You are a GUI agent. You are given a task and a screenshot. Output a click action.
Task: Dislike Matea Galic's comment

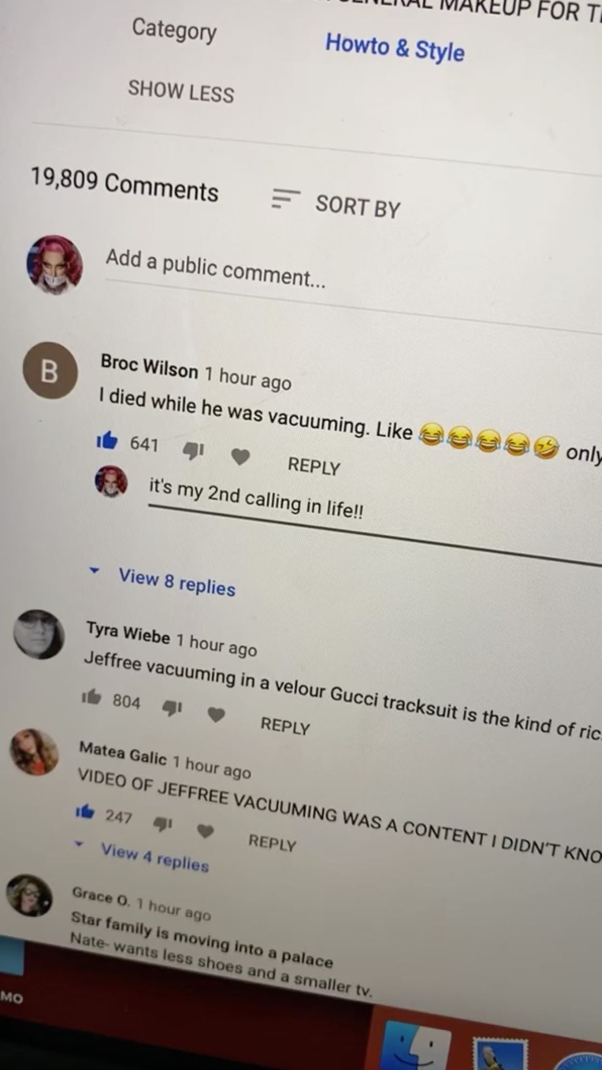(x=162, y=823)
